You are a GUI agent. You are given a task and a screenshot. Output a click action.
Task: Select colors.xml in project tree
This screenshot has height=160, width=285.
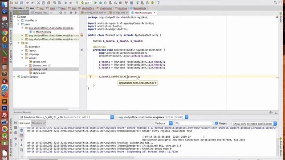click(39, 62)
